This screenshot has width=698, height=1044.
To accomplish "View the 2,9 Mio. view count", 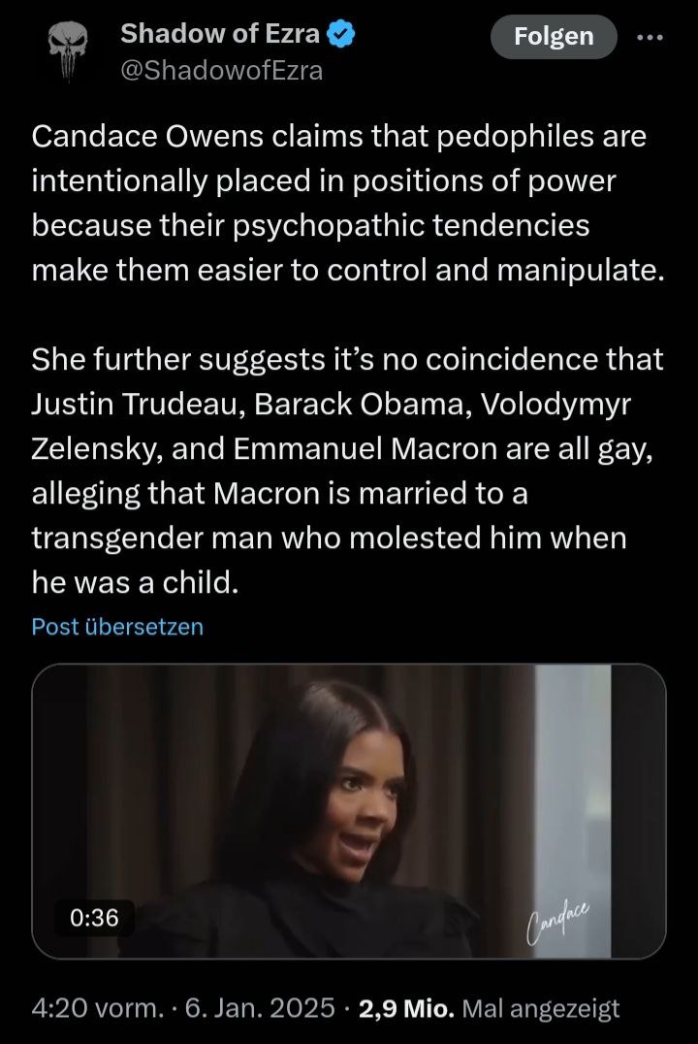I will tap(406, 1008).
